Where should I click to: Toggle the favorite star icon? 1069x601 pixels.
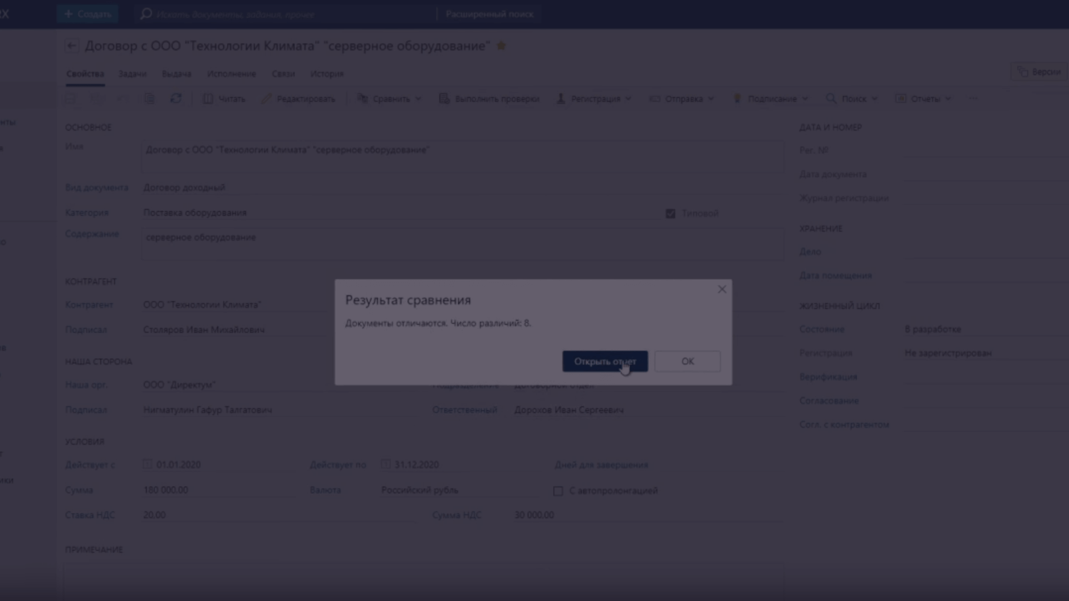501,46
